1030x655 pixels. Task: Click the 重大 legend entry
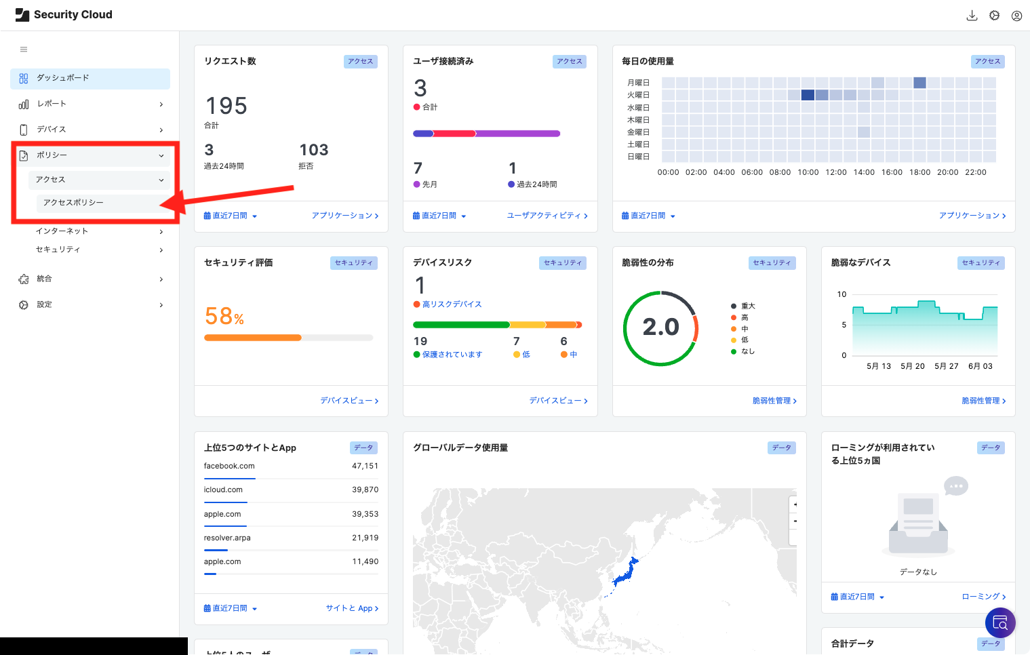pyautogui.click(x=743, y=306)
